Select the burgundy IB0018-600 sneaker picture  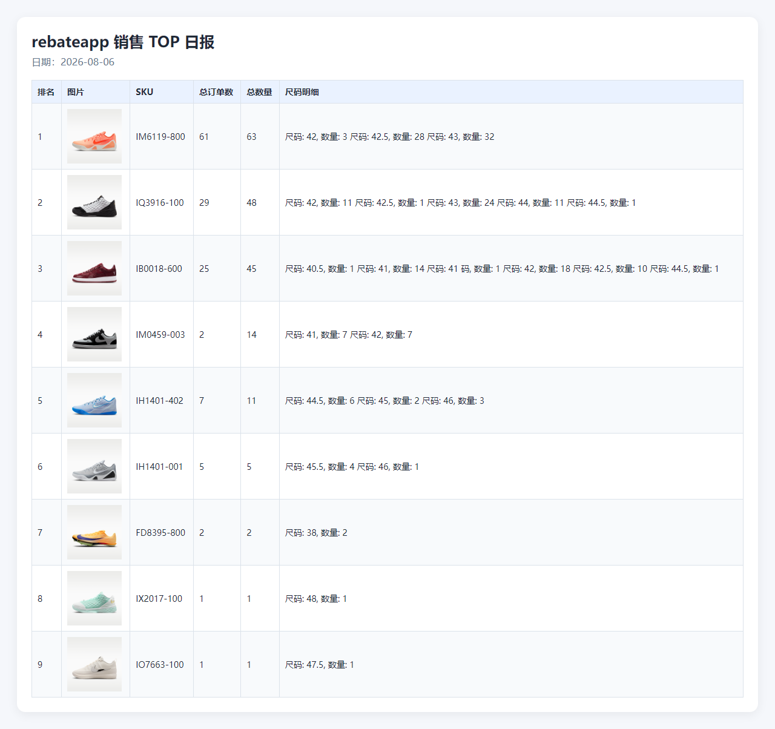tap(94, 268)
